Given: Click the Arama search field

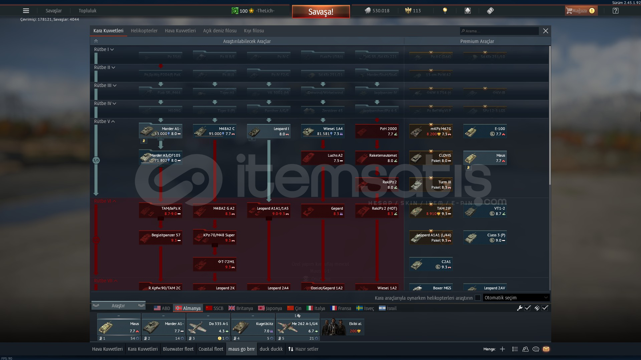Looking at the screenshot, I should (499, 31).
